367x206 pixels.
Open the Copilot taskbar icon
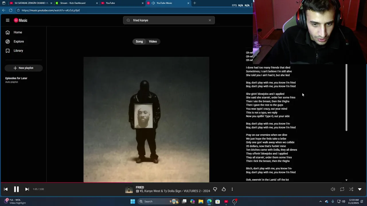coord(192,201)
